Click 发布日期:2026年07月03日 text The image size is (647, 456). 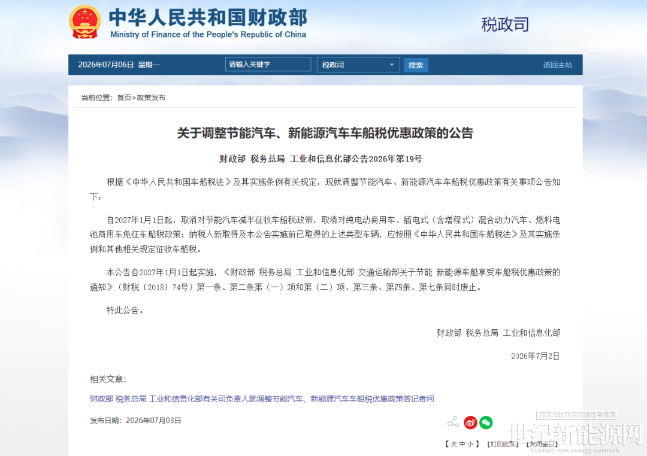point(135,421)
